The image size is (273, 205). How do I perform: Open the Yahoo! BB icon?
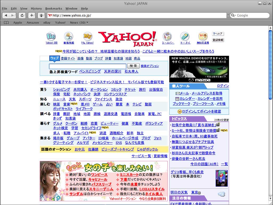click(51, 36)
